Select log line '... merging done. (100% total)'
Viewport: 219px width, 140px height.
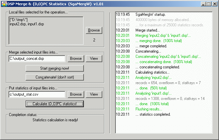point(159,41)
